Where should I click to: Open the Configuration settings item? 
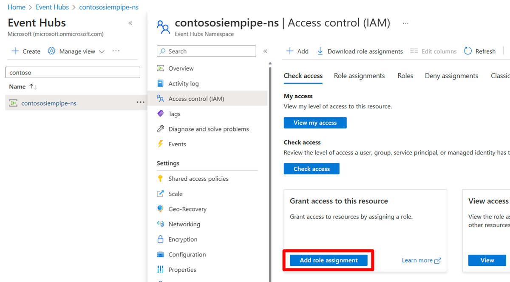tap(187, 254)
